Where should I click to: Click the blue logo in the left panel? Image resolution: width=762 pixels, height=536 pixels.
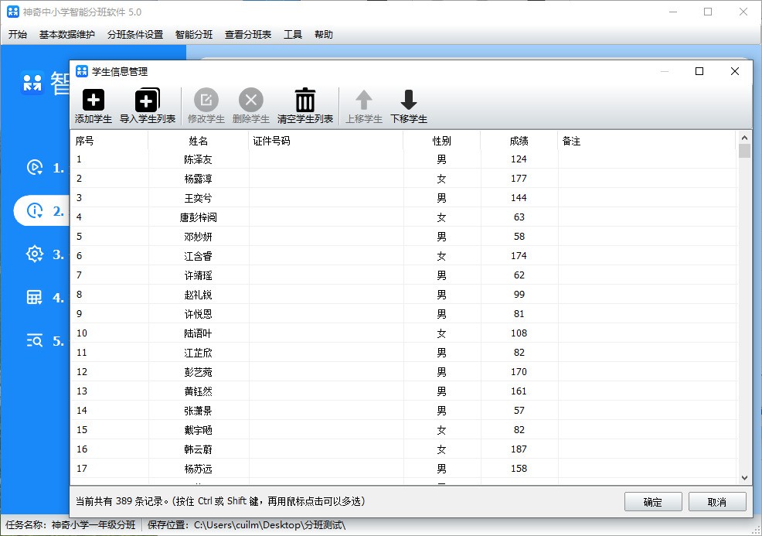[x=32, y=83]
